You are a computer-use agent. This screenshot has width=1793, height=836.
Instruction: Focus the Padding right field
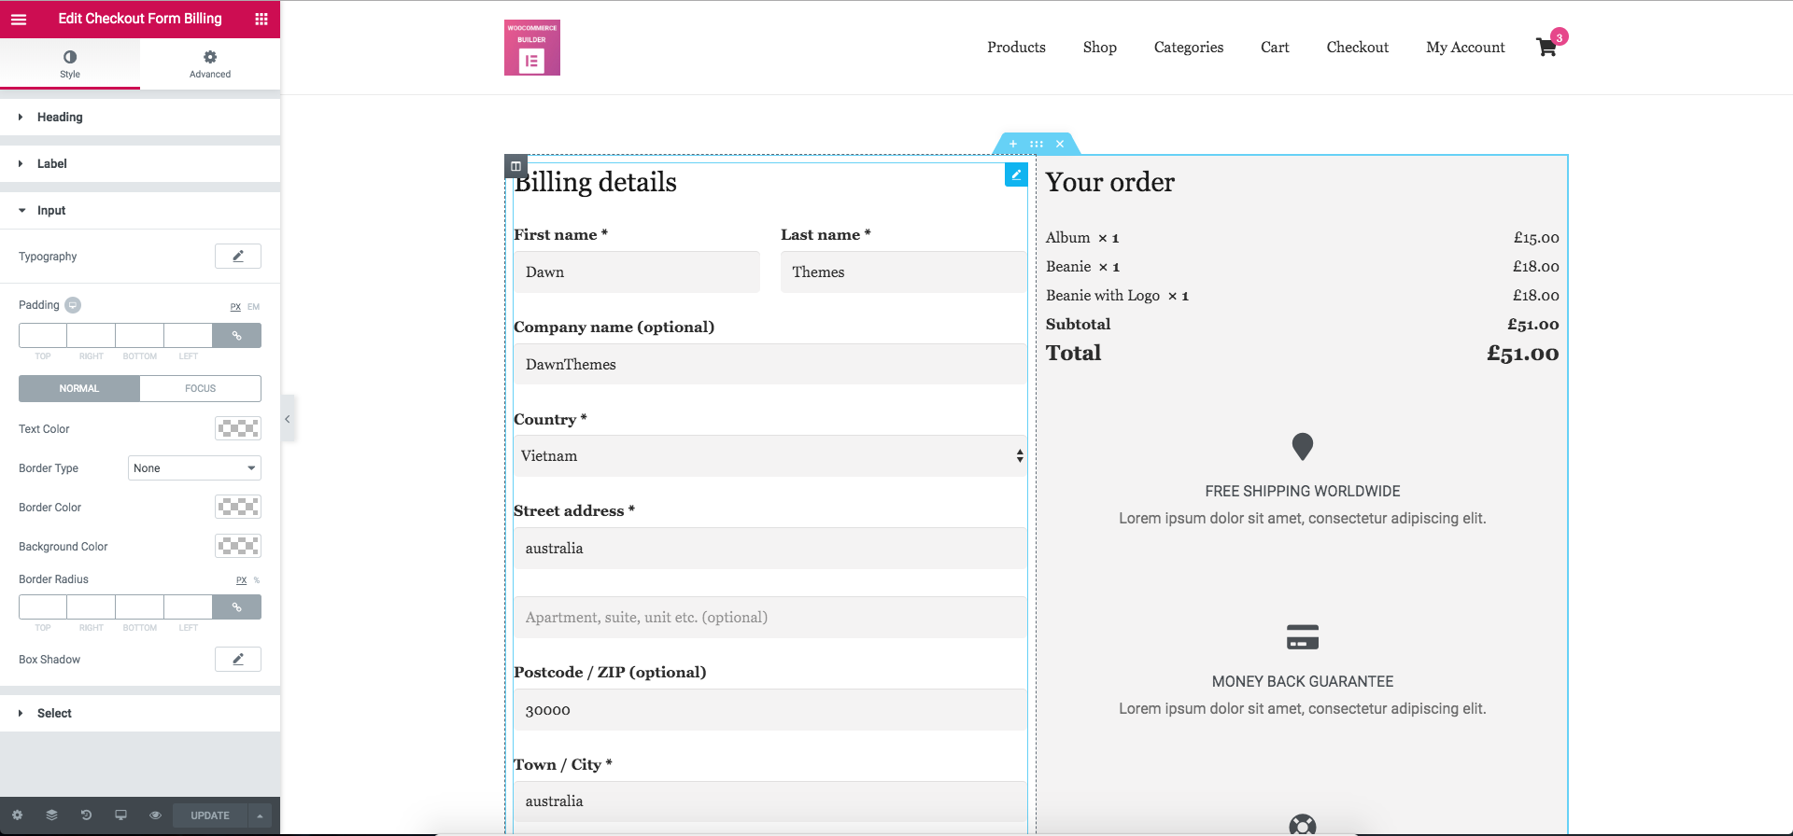[x=92, y=335]
